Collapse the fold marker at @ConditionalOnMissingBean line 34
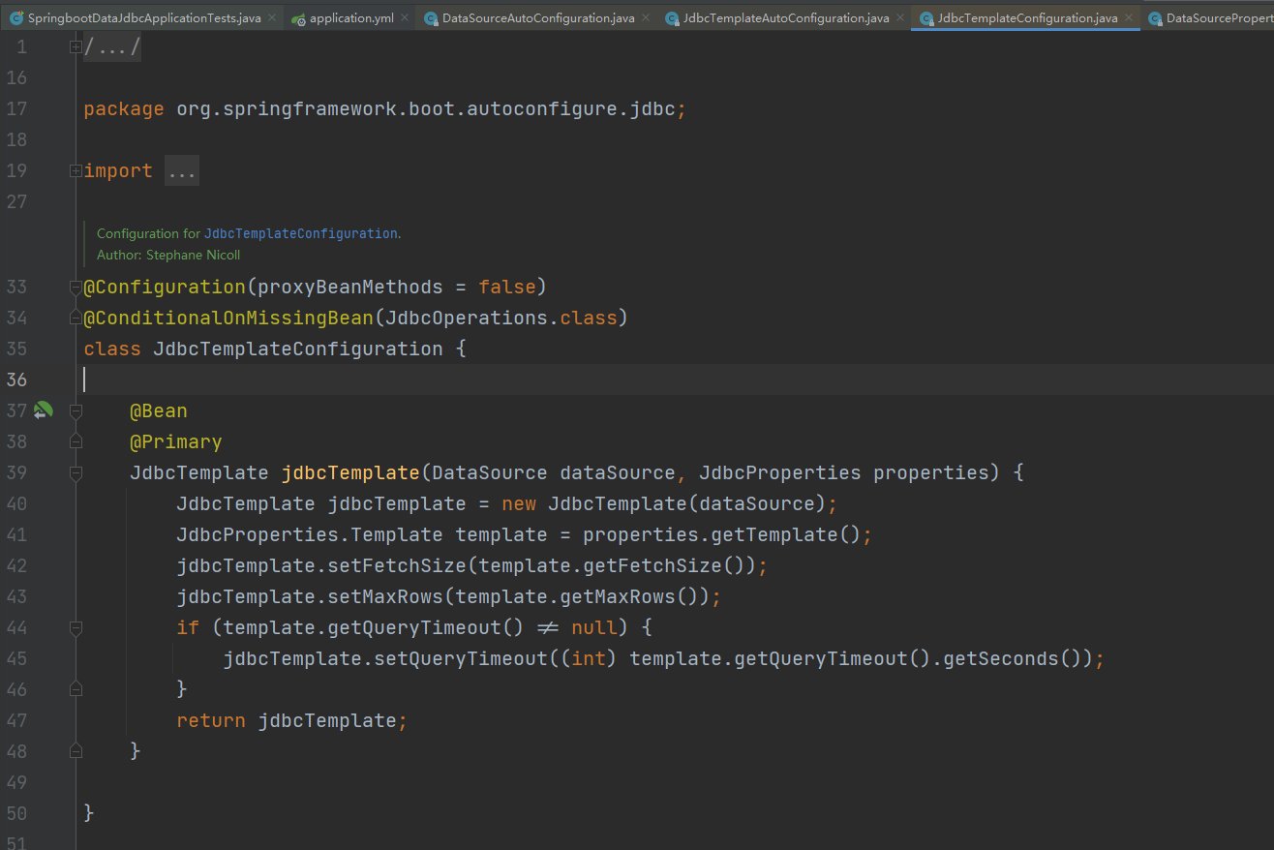1274x850 pixels. tap(76, 318)
